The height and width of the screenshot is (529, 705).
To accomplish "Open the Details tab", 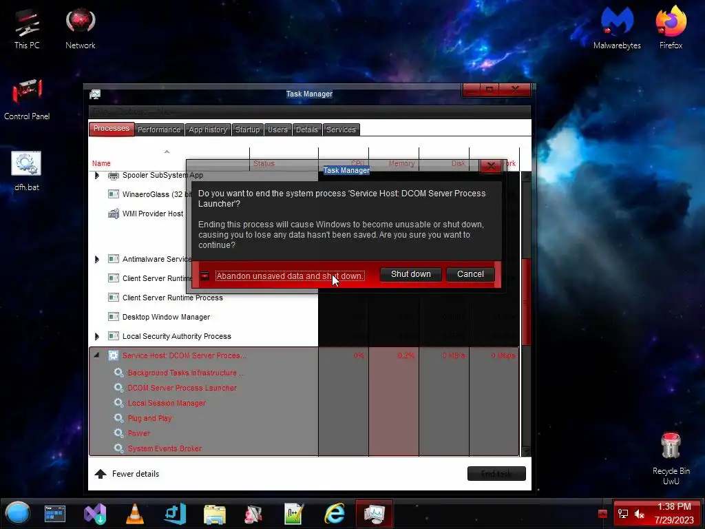I will click(306, 129).
